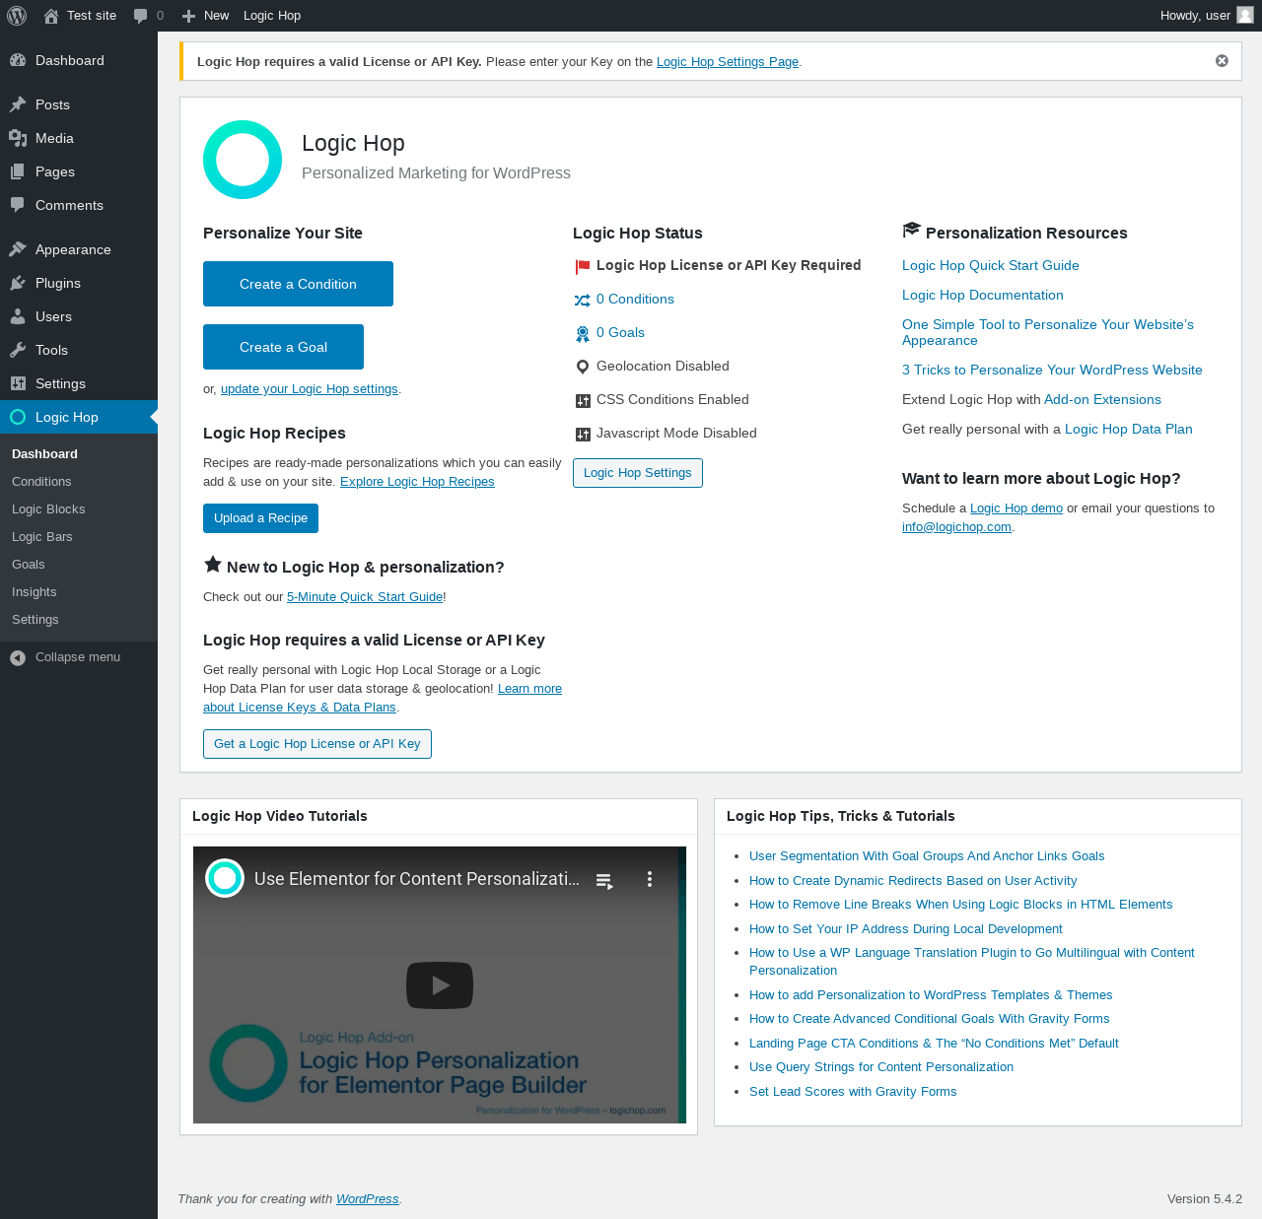
Task: Open Logic Bars submenu item
Action: [42, 537]
